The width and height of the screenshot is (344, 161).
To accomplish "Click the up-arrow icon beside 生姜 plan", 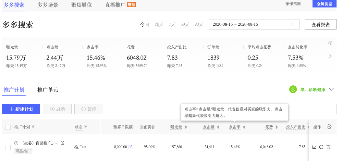I will click(x=16, y=143).
